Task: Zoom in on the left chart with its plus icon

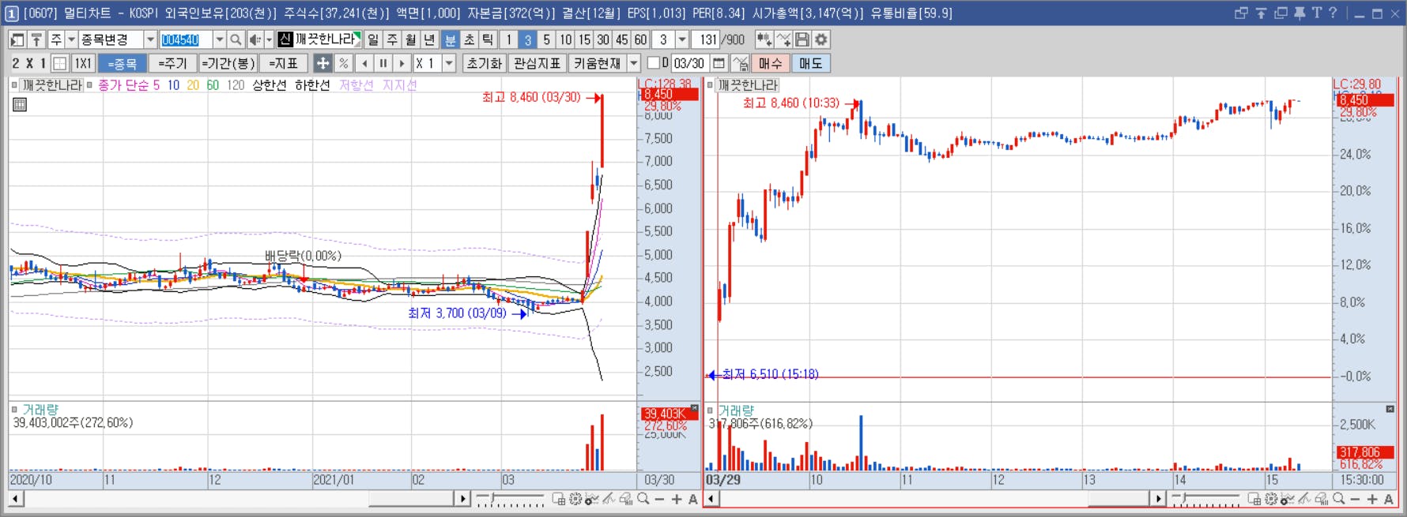Action: point(677,499)
